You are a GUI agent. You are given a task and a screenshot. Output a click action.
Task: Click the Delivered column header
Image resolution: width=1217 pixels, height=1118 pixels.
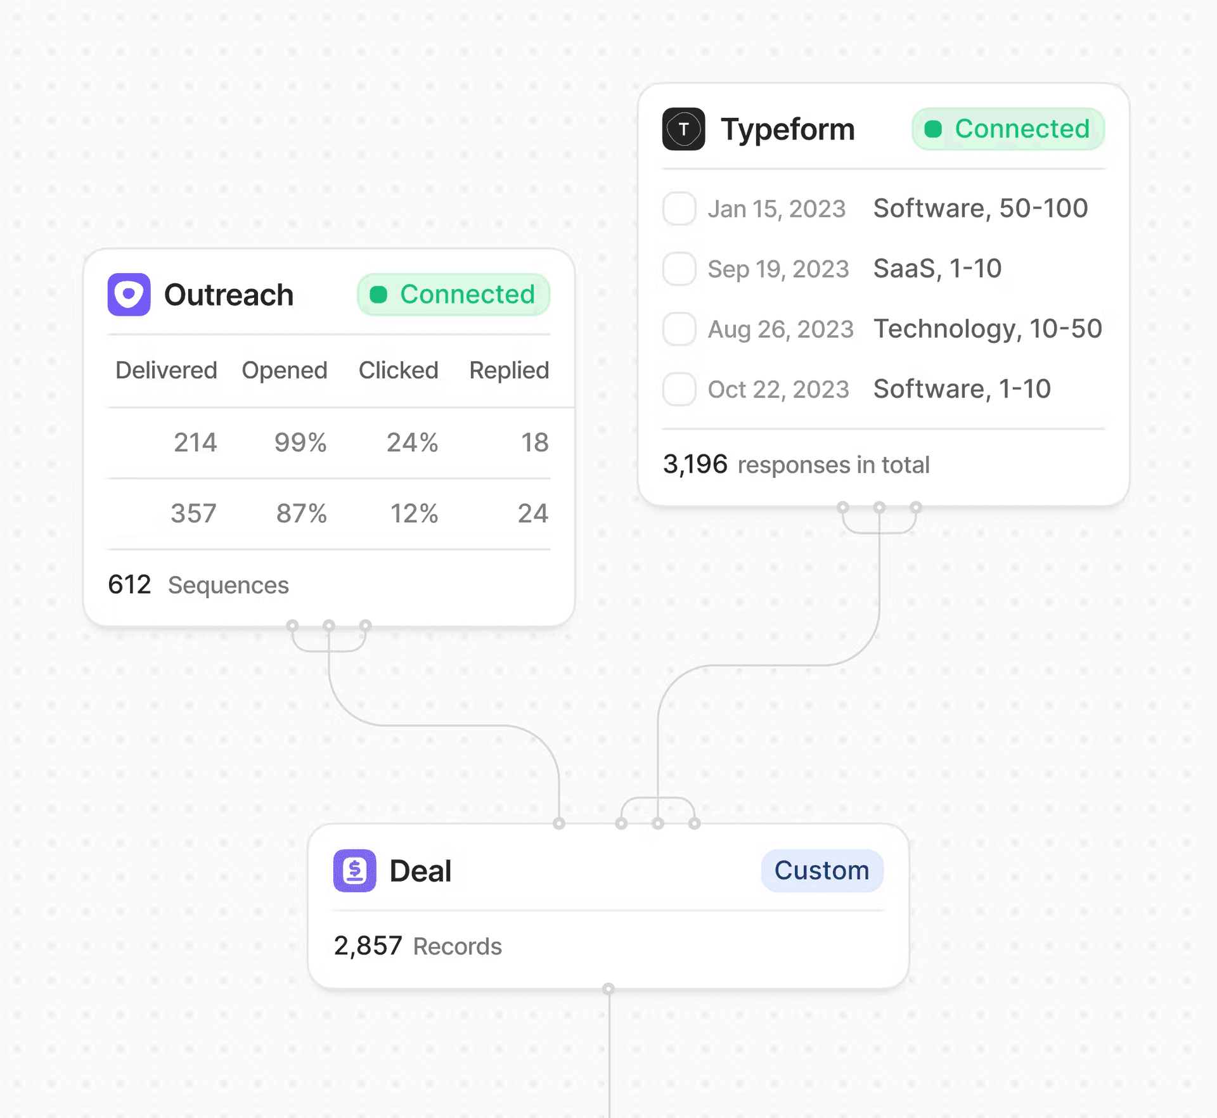(166, 370)
